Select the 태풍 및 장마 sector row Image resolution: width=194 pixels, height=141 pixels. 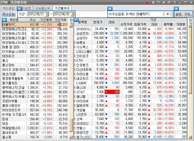pos(35,47)
